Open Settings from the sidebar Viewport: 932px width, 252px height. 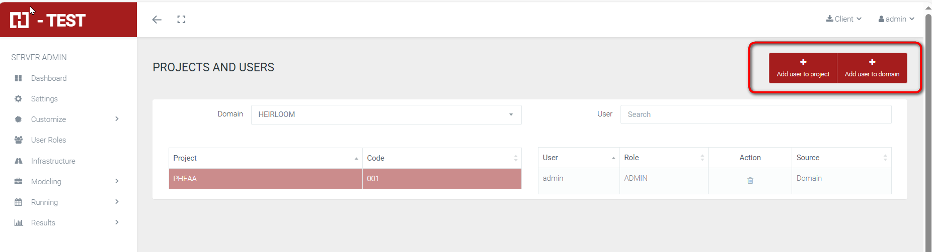point(44,99)
